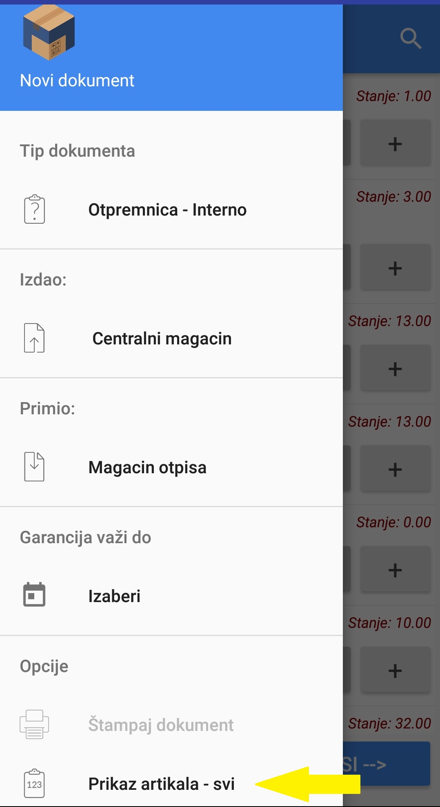Image resolution: width=440 pixels, height=807 pixels.
Task: Tap the clipboard 123 icon
Action: (34, 783)
